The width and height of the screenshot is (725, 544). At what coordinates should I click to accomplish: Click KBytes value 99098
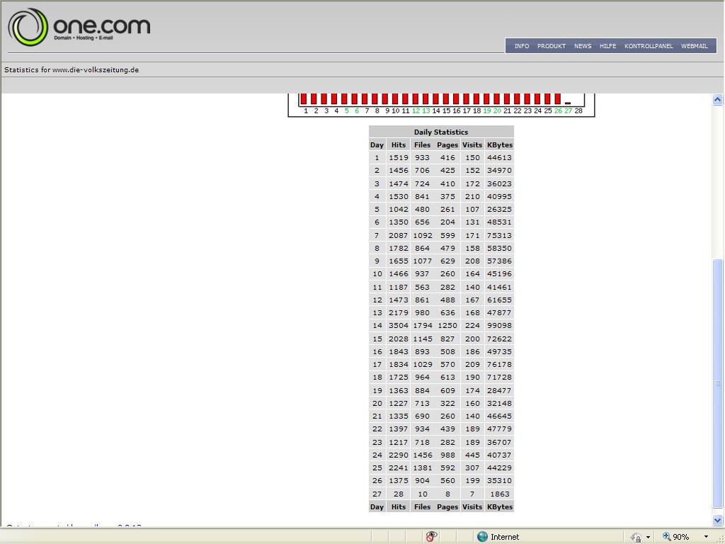pos(499,326)
